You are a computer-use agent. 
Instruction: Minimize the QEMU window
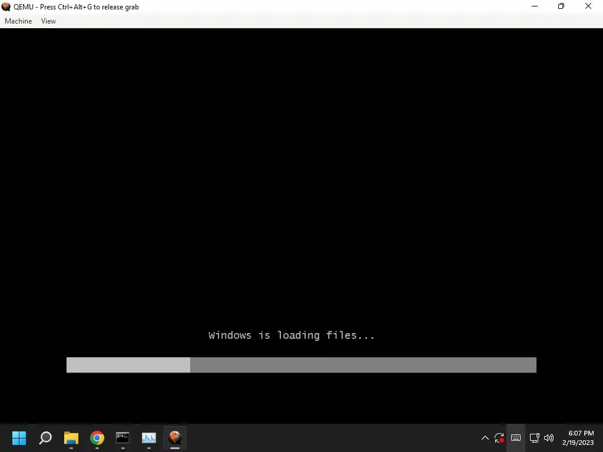coord(535,6)
